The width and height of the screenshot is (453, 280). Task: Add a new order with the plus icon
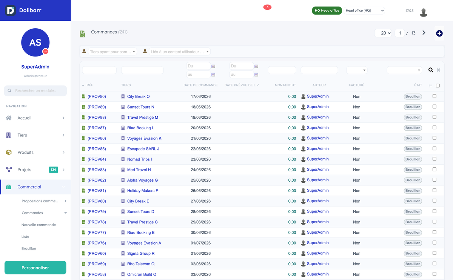[x=439, y=34]
